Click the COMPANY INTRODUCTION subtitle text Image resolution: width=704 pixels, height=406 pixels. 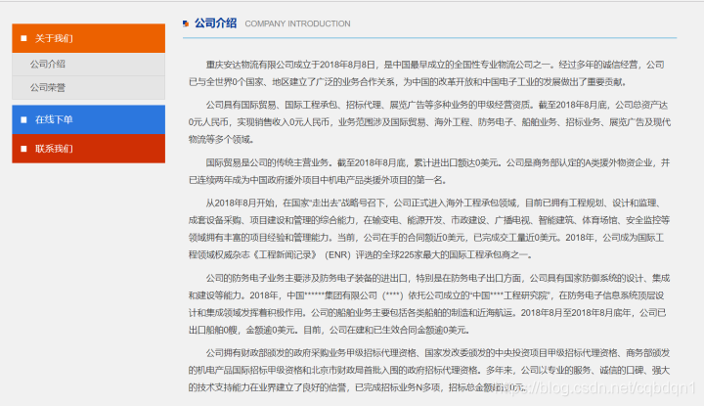pos(297,23)
